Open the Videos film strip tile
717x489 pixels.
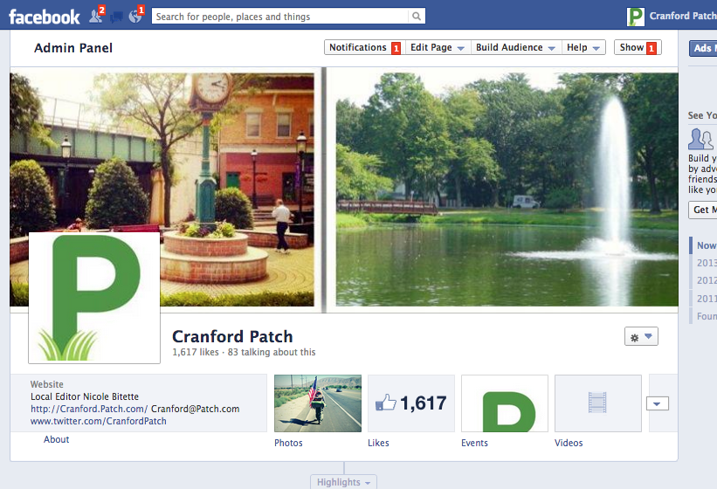[598, 403]
